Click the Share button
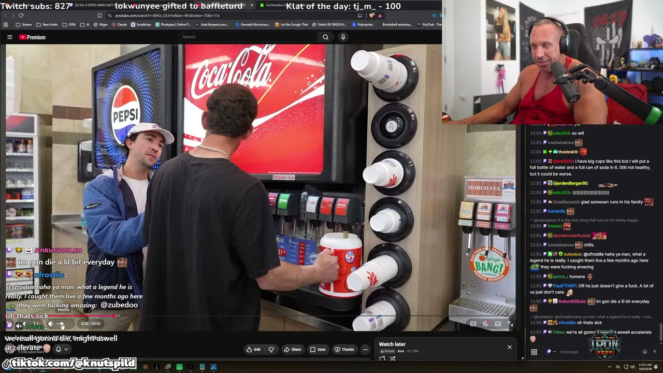 click(x=293, y=350)
